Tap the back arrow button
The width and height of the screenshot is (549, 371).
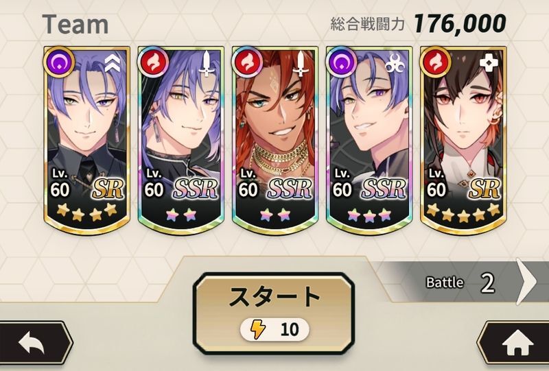33,343
